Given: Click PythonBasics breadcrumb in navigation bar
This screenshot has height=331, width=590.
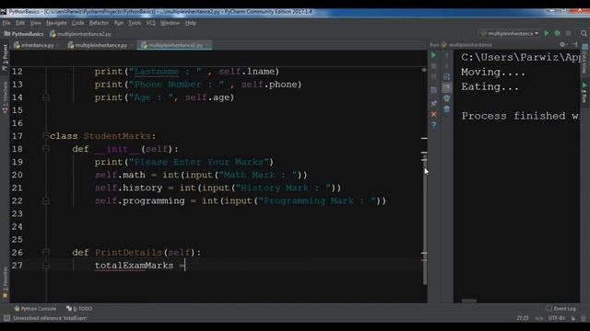Looking at the screenshot, I should tap(24, 34).
